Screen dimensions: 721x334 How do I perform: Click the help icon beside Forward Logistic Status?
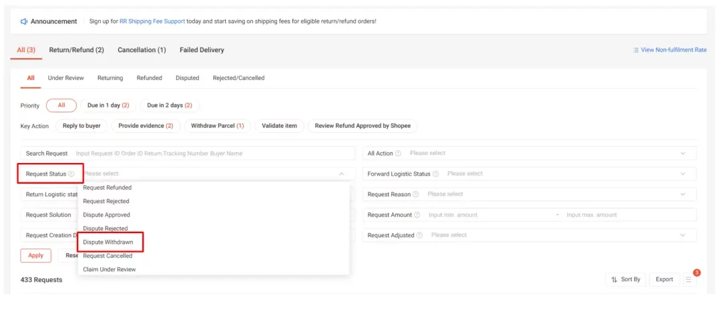pyautogui.click(x=435, y=174)
